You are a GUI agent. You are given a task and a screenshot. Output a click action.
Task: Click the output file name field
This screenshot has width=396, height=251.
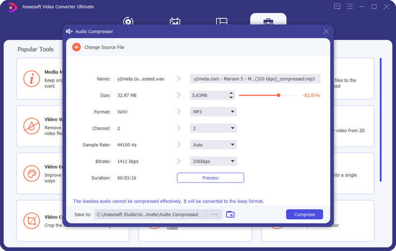(255, 79)
